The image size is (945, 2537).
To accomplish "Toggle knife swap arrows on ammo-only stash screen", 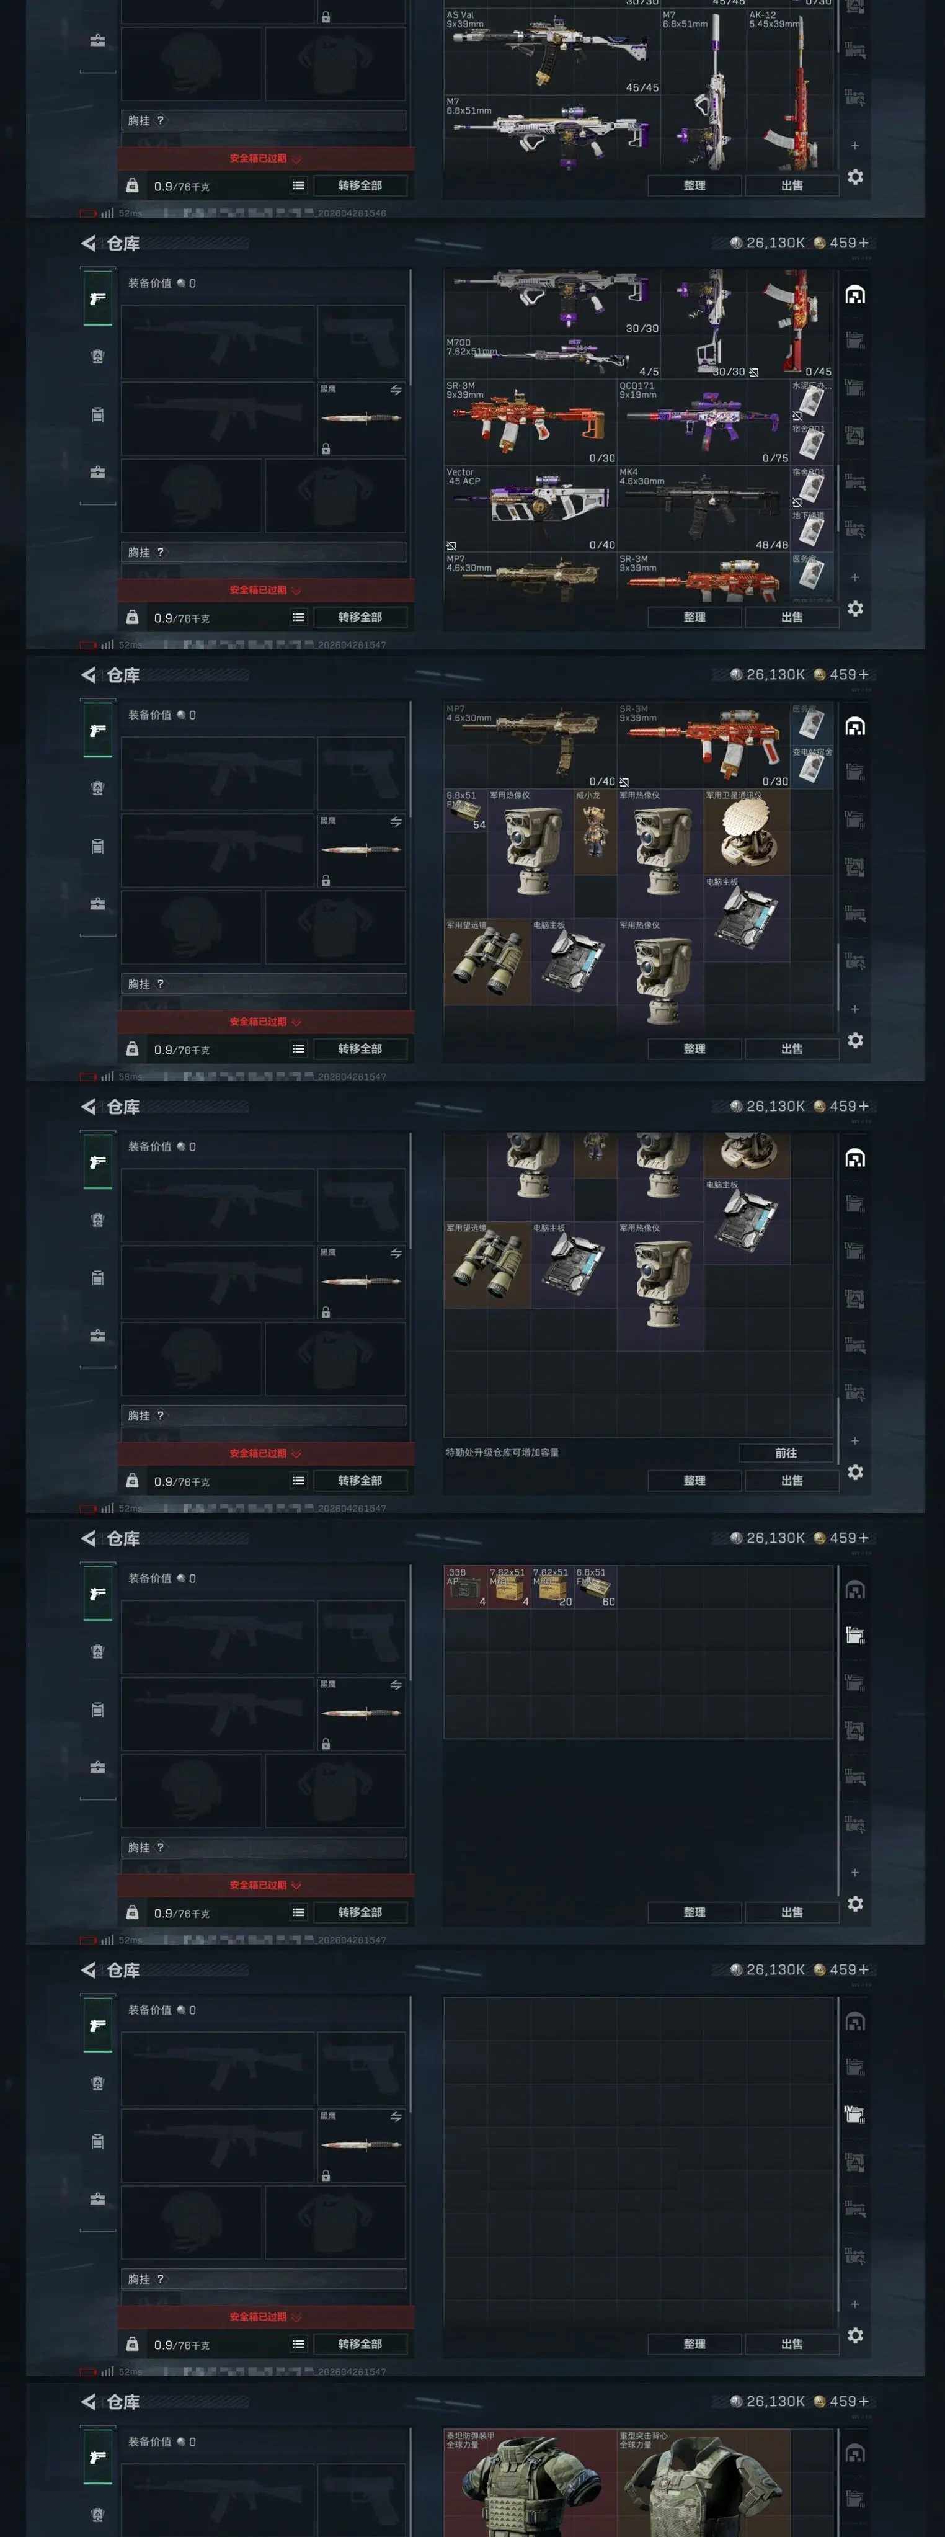I will tap(396, 1685).
